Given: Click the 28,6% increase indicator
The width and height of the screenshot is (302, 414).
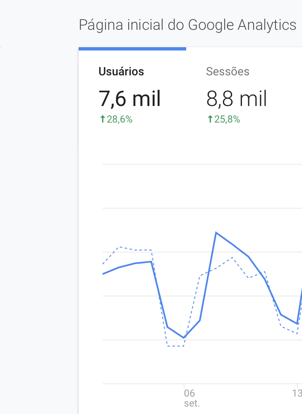Looking at the screenshot, I should pos(116,119).
